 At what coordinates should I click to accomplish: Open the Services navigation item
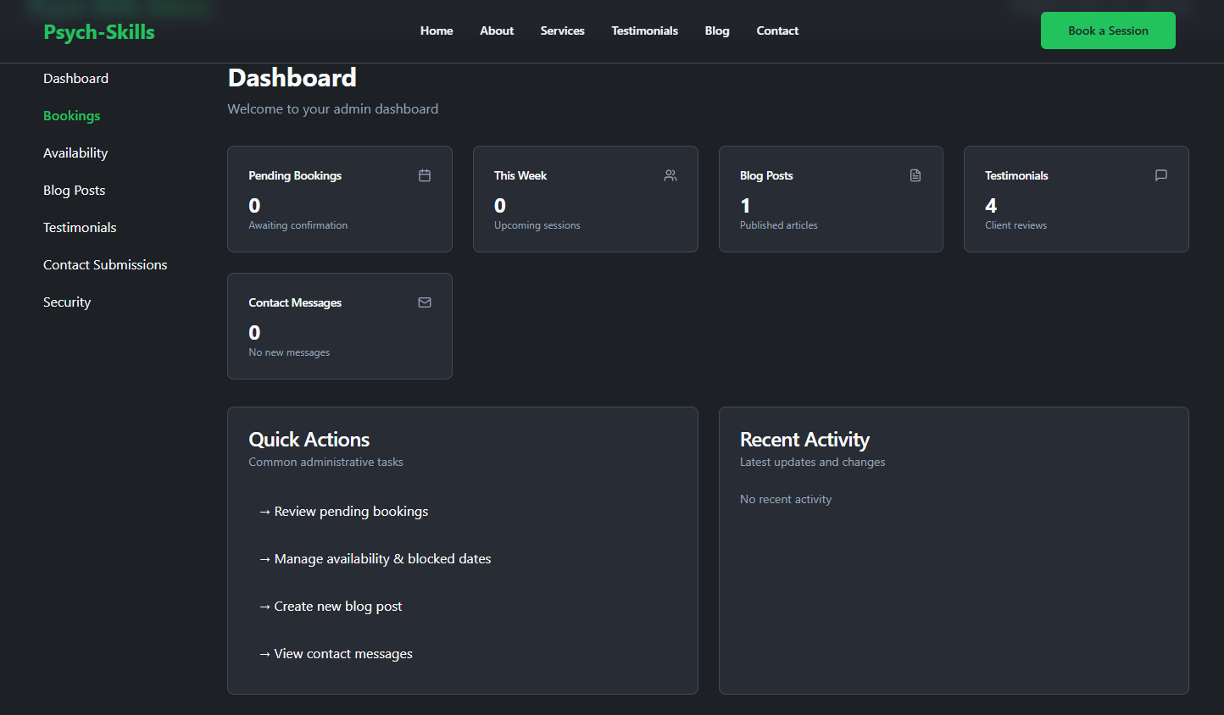562,30
